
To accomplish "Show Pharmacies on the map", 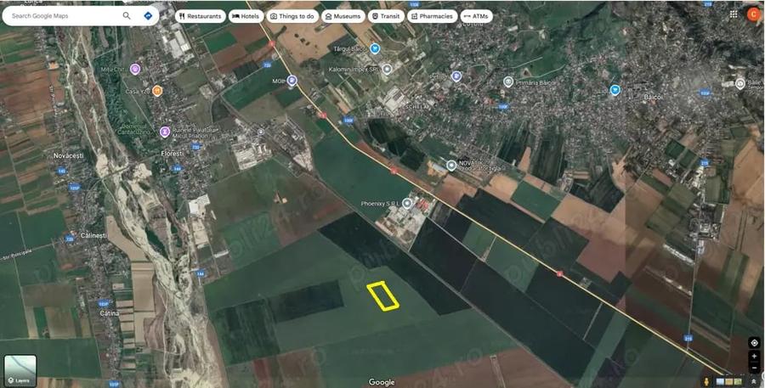I will tap(431, 16).
